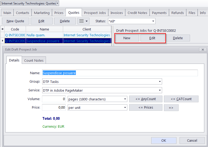Viewport: 208px width, 147px height.
Task: Click the => arrow button
Action: click(x=171, y=108)
